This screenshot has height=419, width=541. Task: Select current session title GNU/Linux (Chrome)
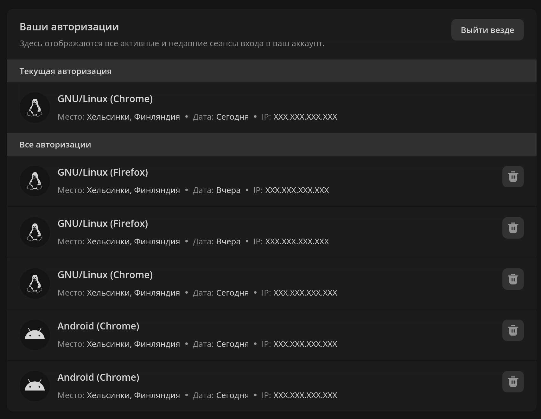105,99
